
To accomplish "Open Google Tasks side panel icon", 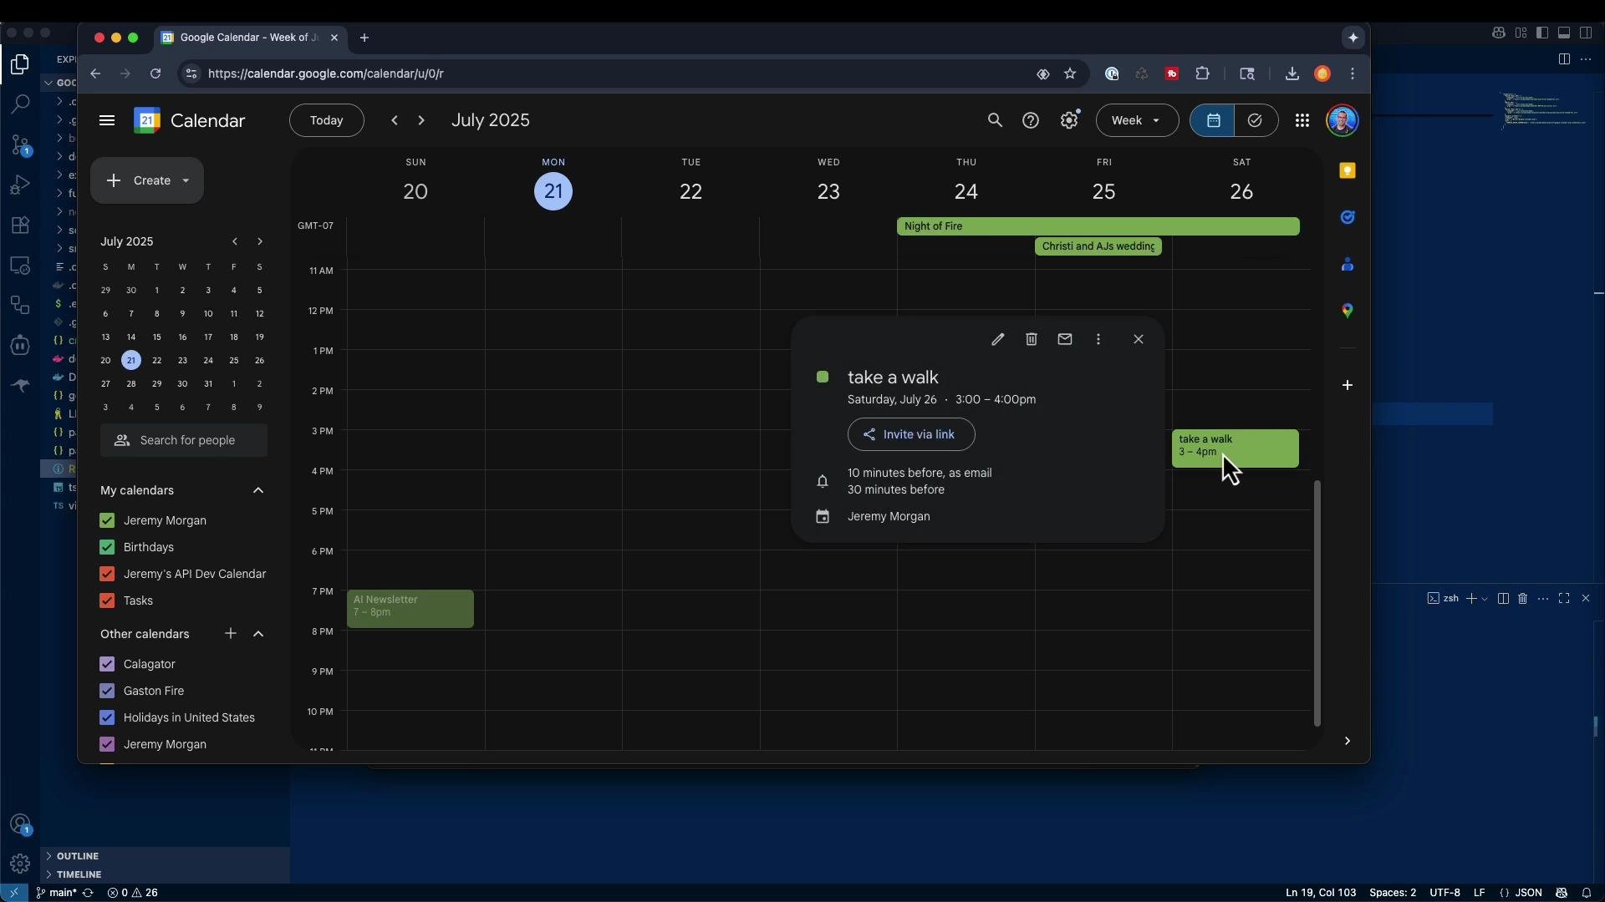I will [x=1348, y=217].
